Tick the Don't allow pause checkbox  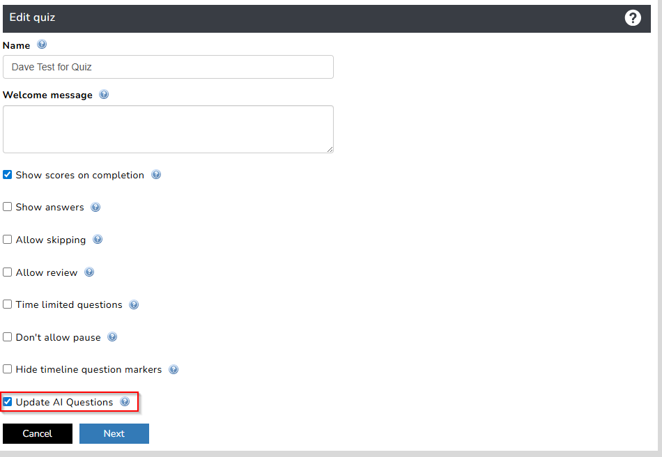tap(7, 336)
